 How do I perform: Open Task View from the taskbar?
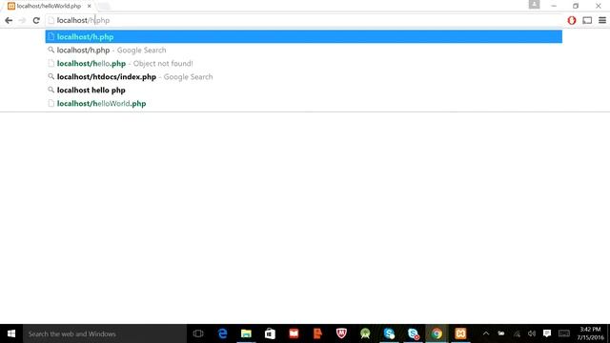click(x=198, y=333)
